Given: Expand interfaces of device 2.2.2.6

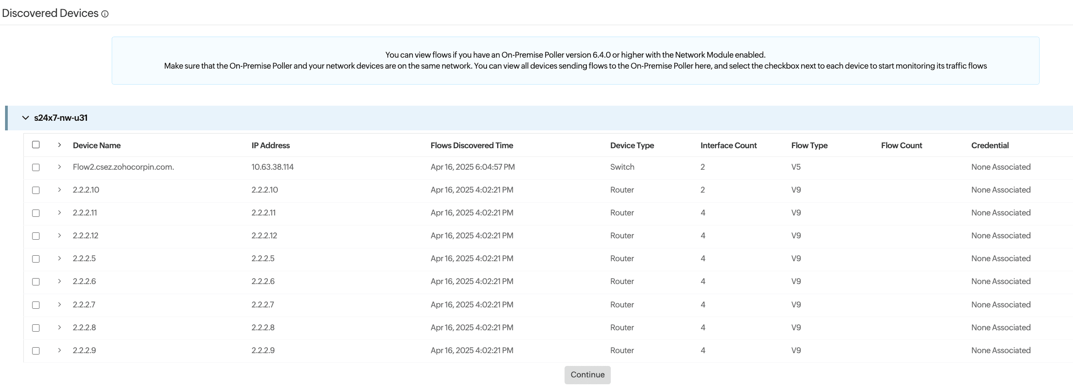Looking at the screenshot, I should click(60, 281).
